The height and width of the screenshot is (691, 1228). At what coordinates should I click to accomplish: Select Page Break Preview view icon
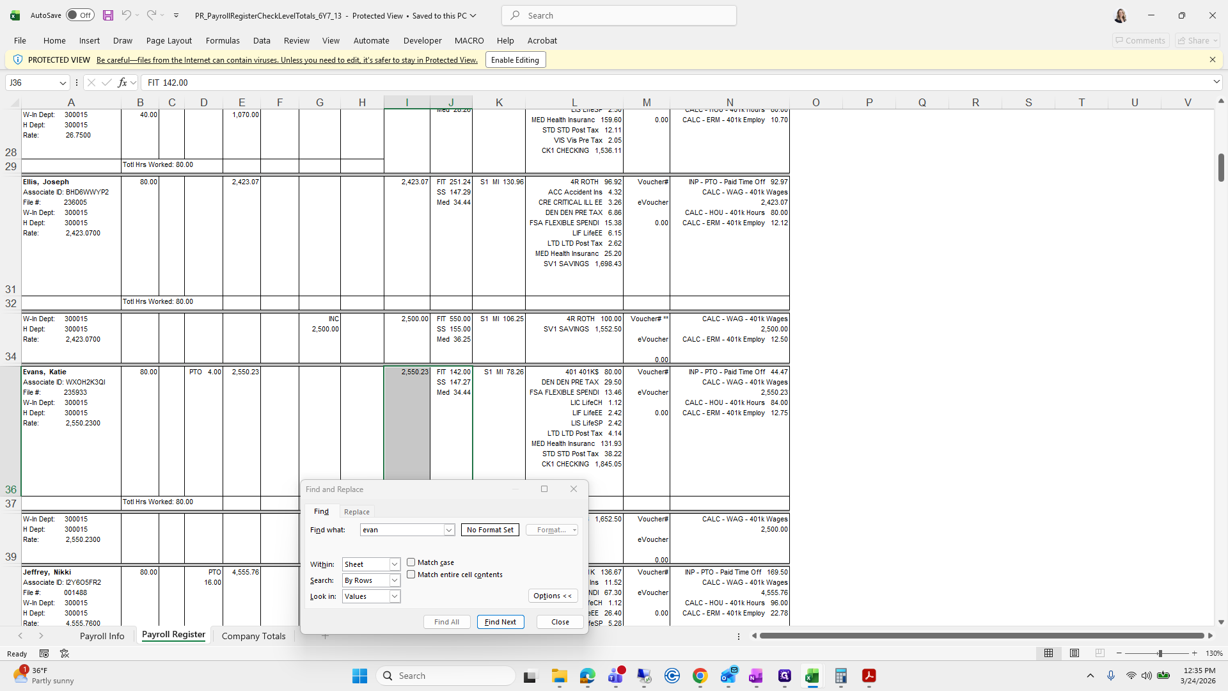(1099, 653)
